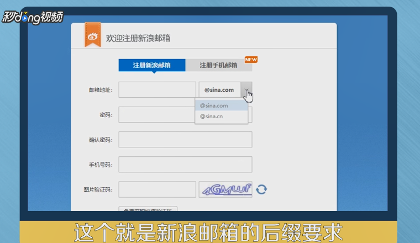
Task: Focus the 手机号码 phone number field
Action: [185, 165]
